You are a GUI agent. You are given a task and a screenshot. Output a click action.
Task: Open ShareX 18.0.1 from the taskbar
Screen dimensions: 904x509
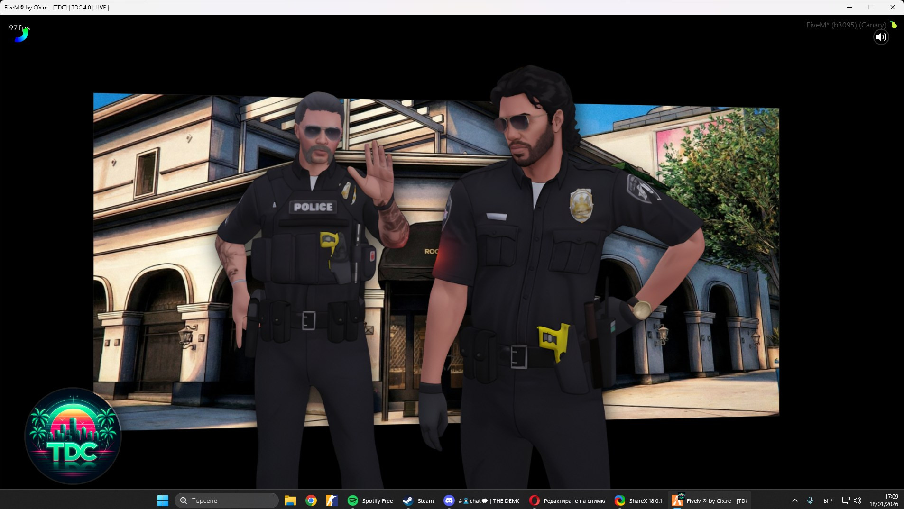coord(638,500)
